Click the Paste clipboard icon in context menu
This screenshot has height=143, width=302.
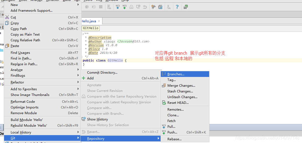(7, 46)
